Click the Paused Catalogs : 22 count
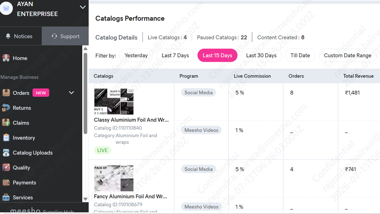 (222, 38)
